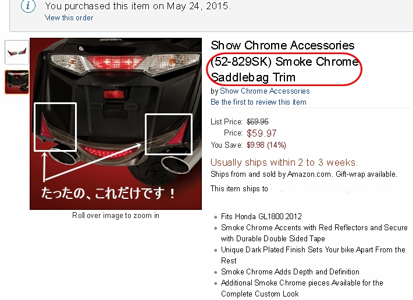
Task: Click Roll over image to zoom in text
Action: (x=116, y=215)
